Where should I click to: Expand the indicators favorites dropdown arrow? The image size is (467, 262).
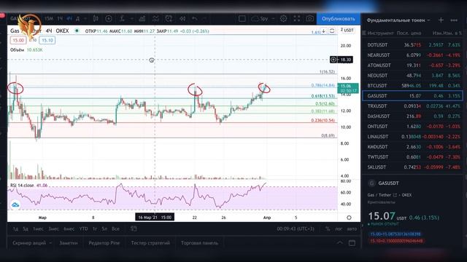tap(131, 19)
